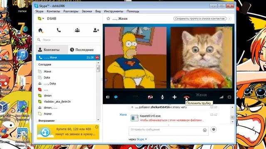266x149 pixels.
Task: Click the plus icon to add participants
Action: (175, 97)
